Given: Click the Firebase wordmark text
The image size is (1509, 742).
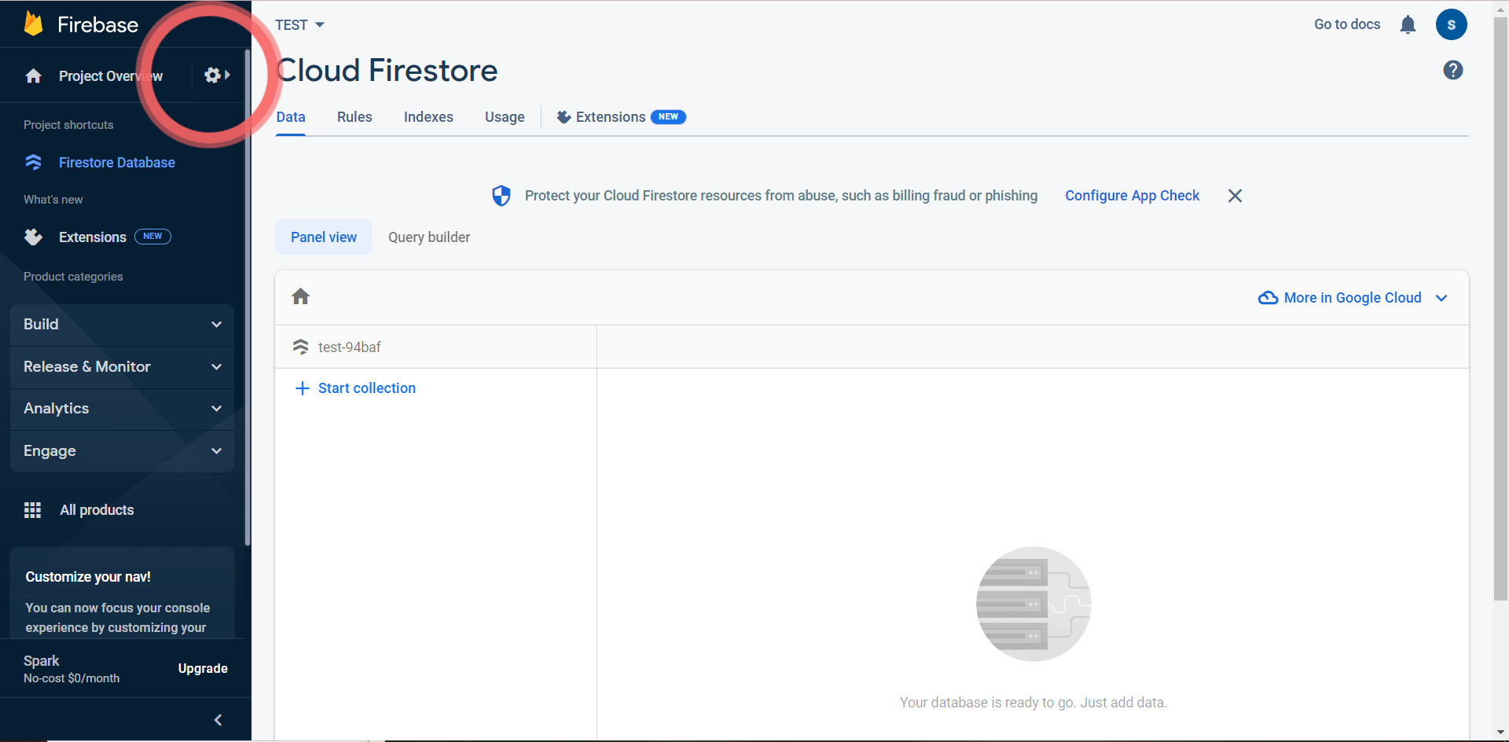Looking at the screenshot, I should (x=98, y=25).
